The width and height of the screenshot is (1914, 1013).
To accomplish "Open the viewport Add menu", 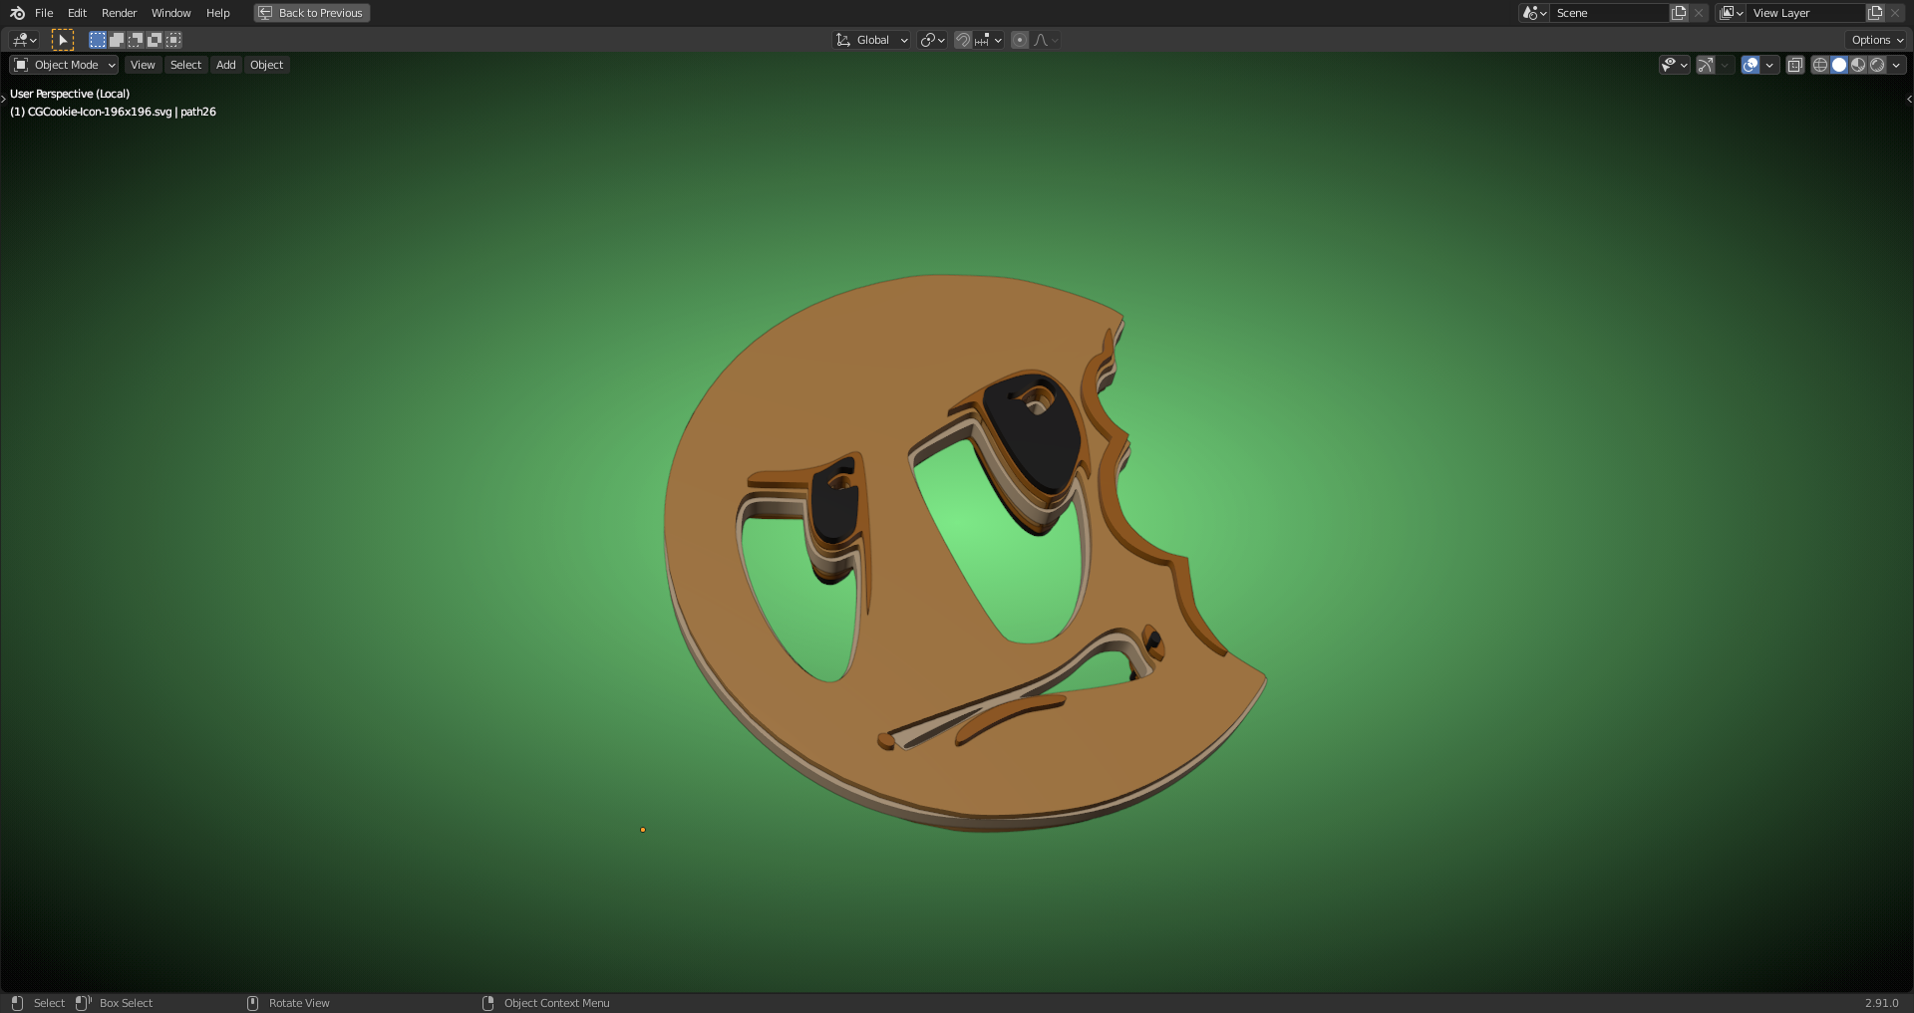I will (226, 65).
